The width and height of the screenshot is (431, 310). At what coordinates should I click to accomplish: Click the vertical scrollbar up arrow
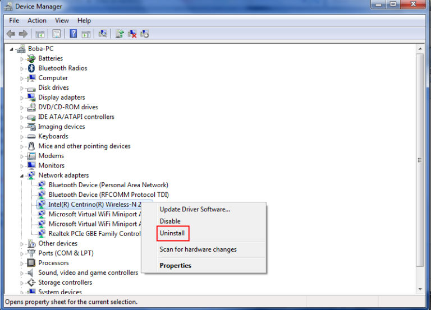(x=420, y=49)
